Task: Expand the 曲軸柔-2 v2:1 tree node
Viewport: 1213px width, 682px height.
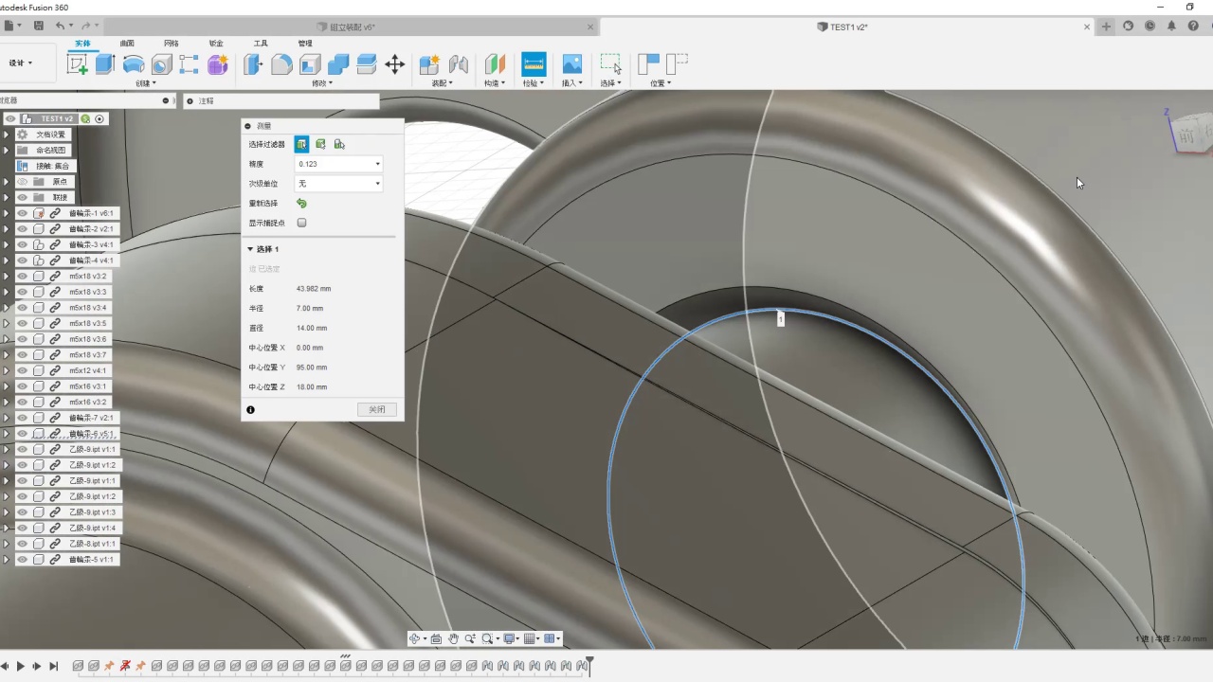Action: click(7, 228)
